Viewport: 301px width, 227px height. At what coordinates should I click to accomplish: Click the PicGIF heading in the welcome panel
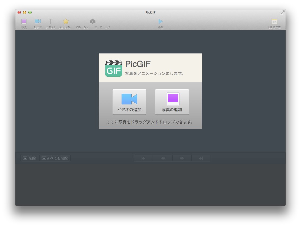pos(138,64)
